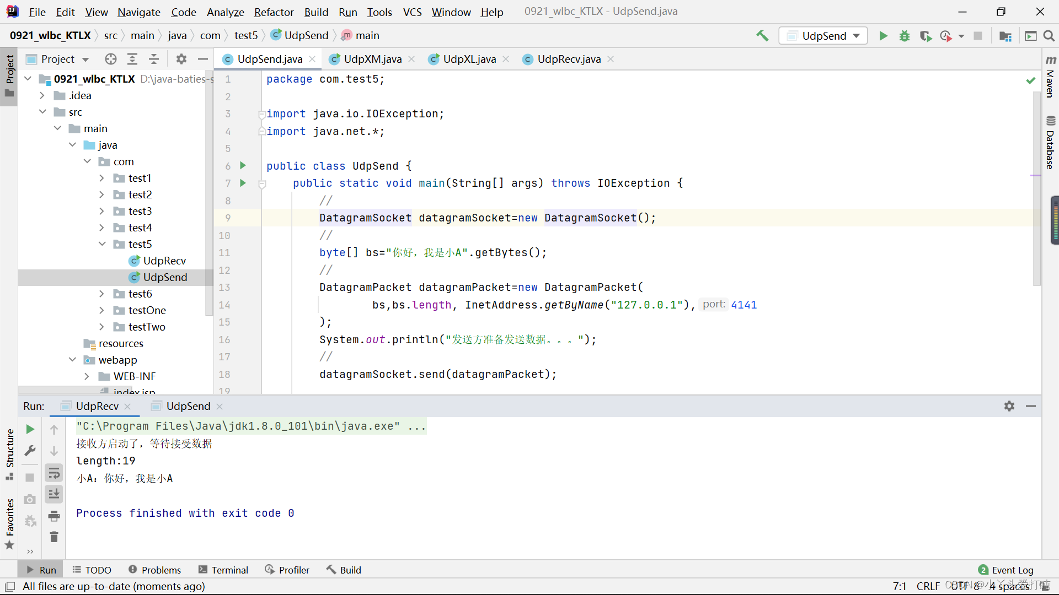Collapse the 0921_wlbc_KTLX project root
The width and height of the screenshot is (1059, 595).
(x=28, y=79)
